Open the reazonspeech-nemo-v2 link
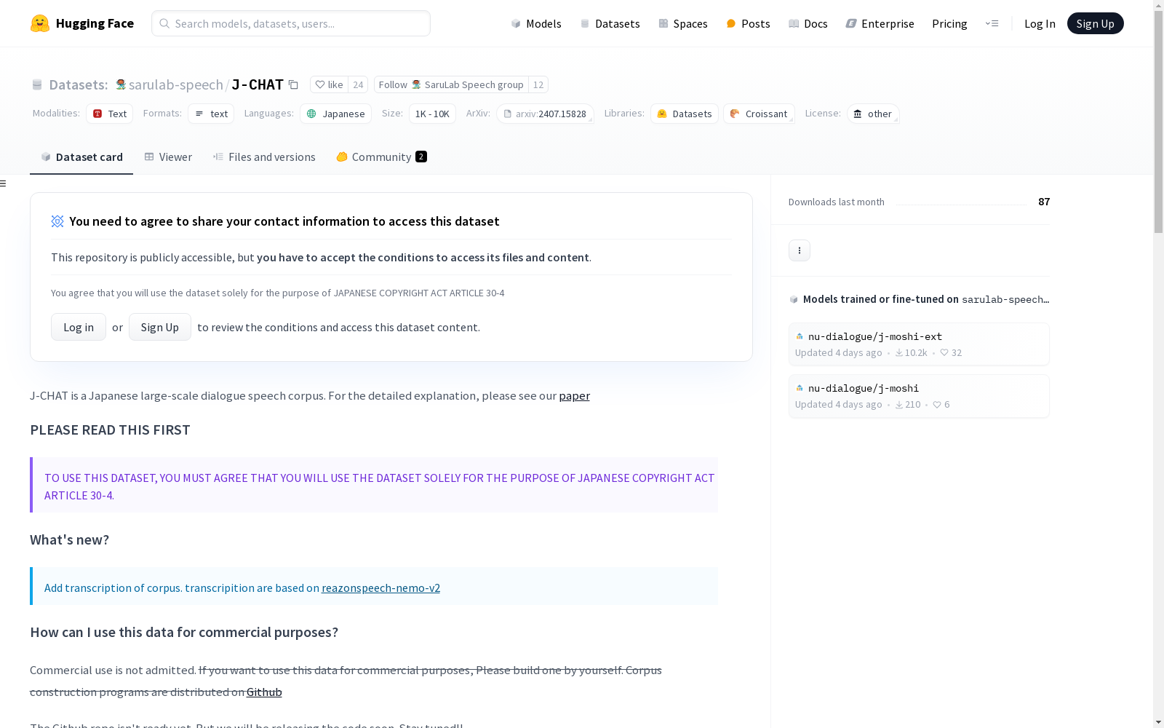 380,588
